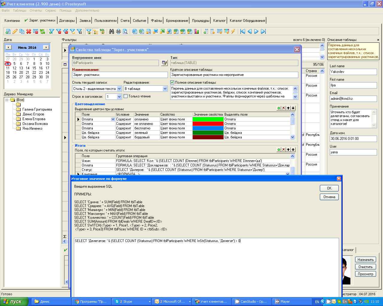Click the bar chart icon in toolbar

(x=197, y=31)
